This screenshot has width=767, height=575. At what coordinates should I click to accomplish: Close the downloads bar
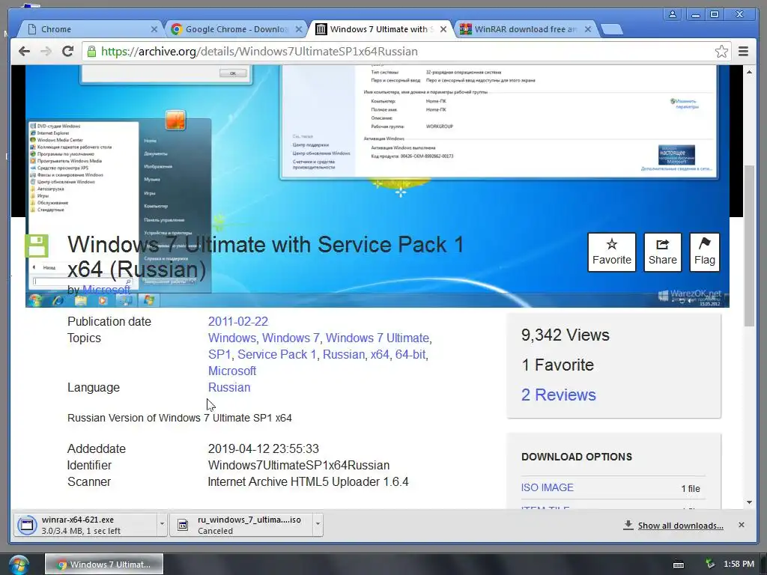coord(741,525)
